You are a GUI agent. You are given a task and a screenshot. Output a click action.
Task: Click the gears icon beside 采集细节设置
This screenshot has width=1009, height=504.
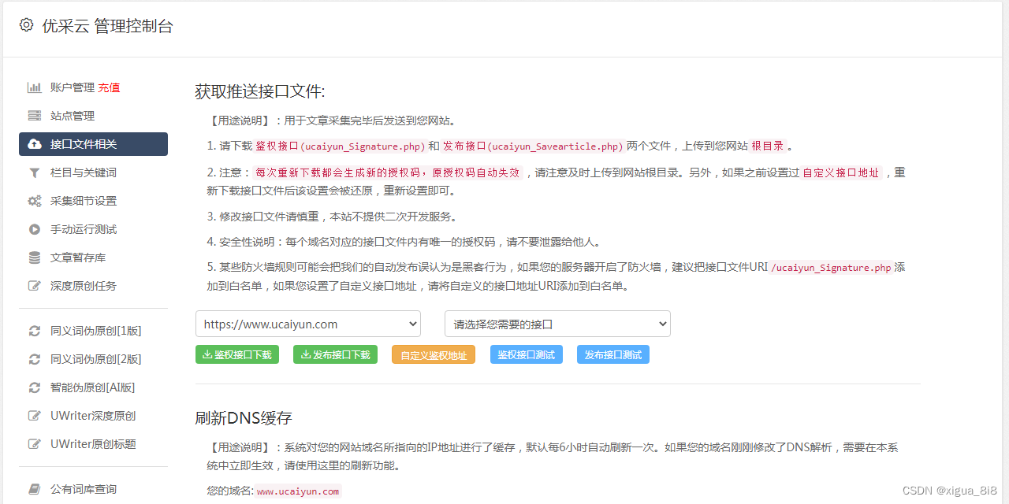(35, 200)
